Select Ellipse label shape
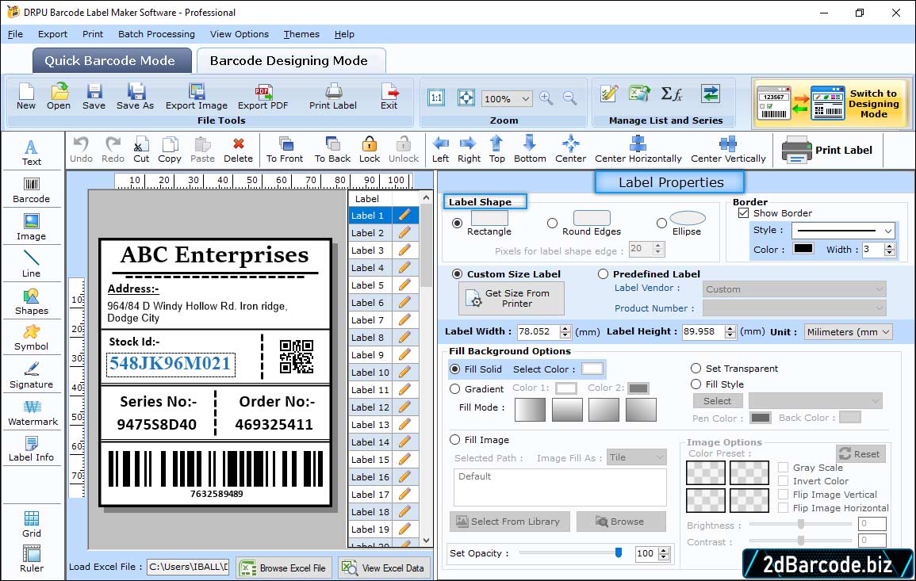This screenshot has width=916, height=581. [x=661, y=223]
